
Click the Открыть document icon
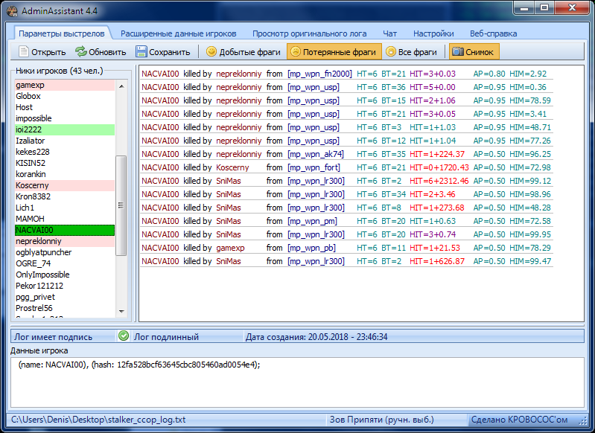pos(24,51)
